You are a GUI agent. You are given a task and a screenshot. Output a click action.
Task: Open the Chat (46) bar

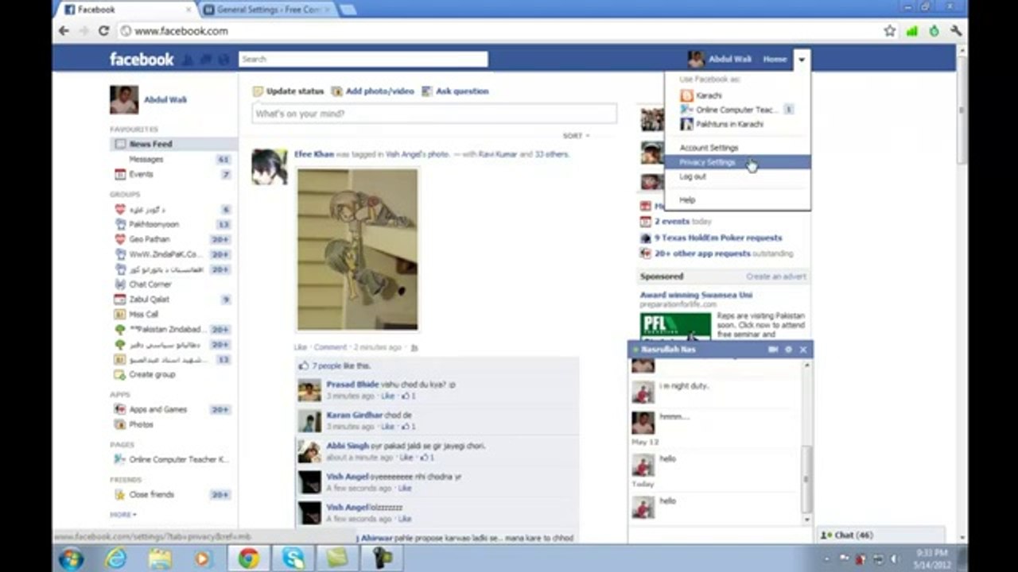point(881,535)
